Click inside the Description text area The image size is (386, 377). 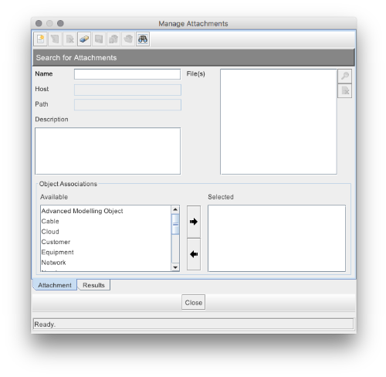pyautogui.click(x=107, y=151)
